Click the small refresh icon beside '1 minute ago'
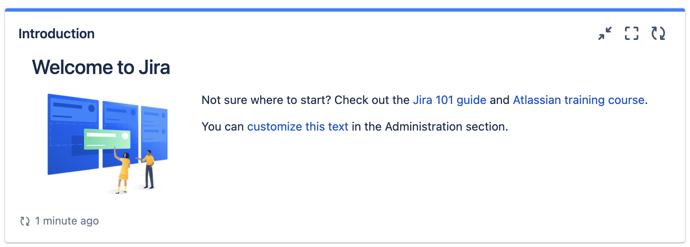 pos(25,221)
